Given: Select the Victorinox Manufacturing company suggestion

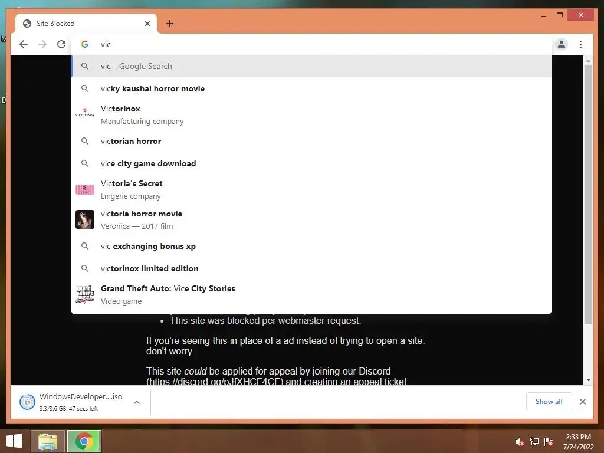Looking at the screenshot, I should click(311, 115).
